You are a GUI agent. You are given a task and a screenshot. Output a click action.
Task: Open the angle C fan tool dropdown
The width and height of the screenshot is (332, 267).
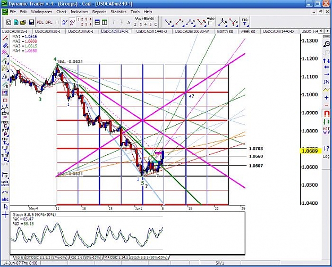(x=5, y=69)
